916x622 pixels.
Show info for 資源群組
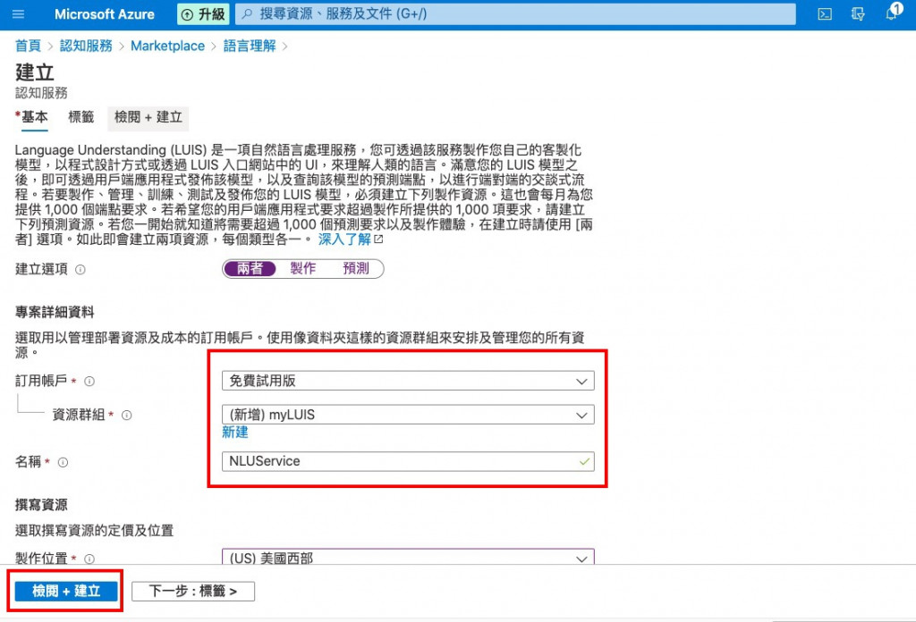(x=126, y=415)
